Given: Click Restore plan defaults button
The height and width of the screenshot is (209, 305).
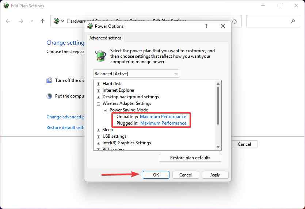Looking at the screenshot, I should 190,158.
